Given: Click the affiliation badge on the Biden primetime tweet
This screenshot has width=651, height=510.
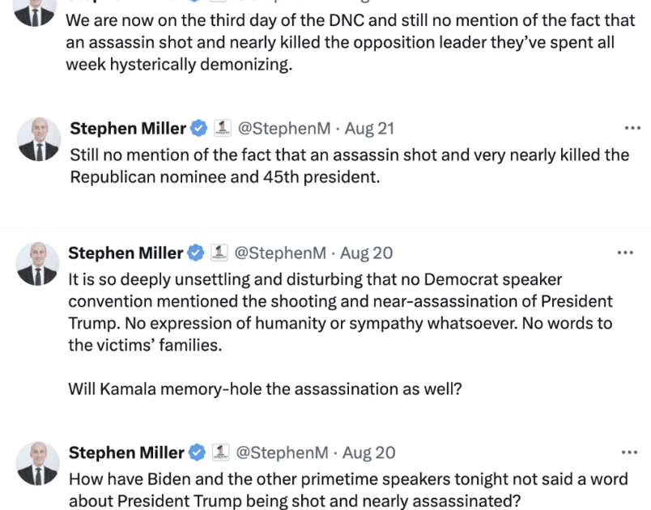Looking at the screenshot, I should [220, 453].
